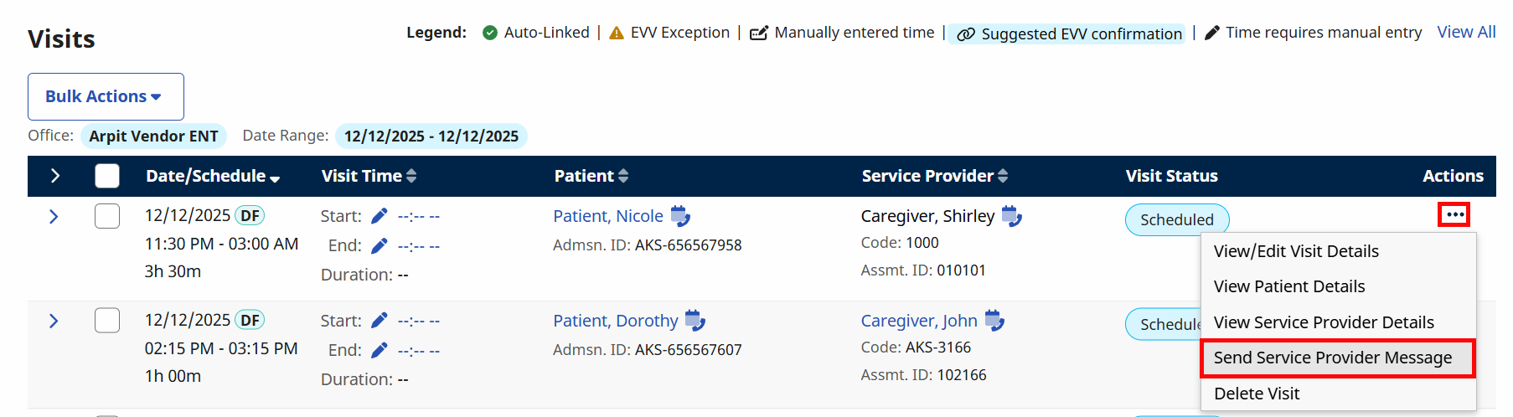1513x417 pixels.
Task: Open the Patient, Dorothy link
Action: coord(615,321)
